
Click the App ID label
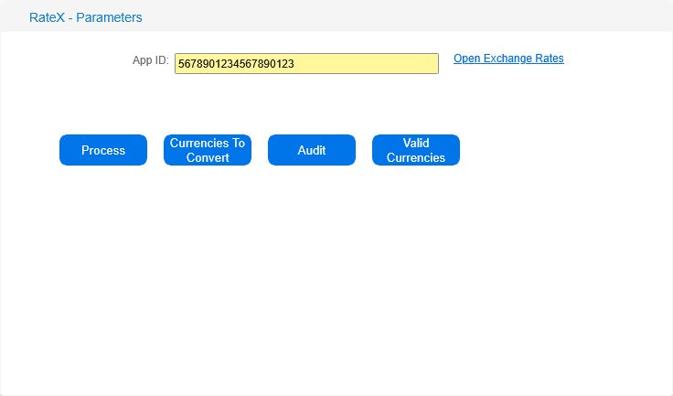point(150,60)
